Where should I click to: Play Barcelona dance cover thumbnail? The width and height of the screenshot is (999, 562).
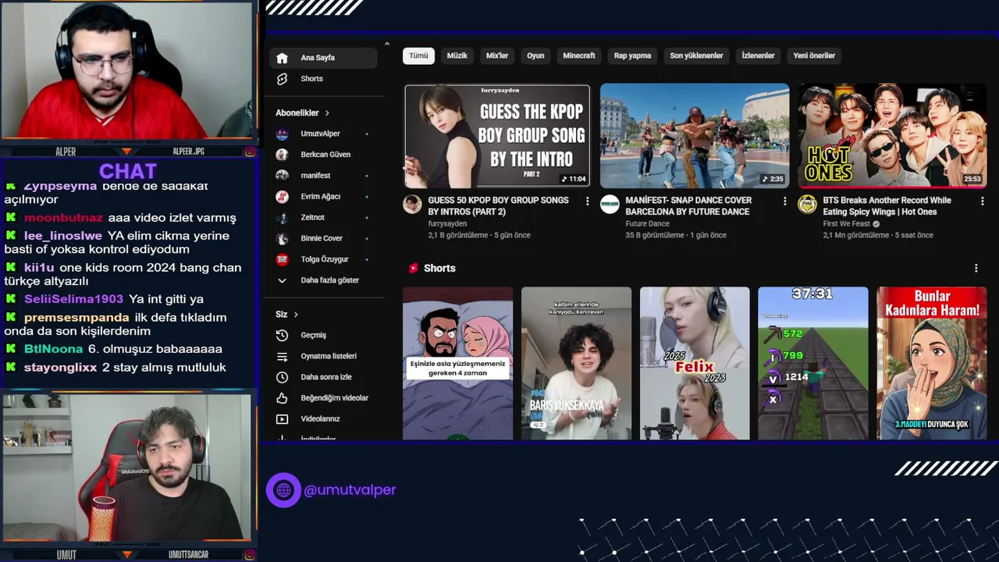tap(695, 136)
